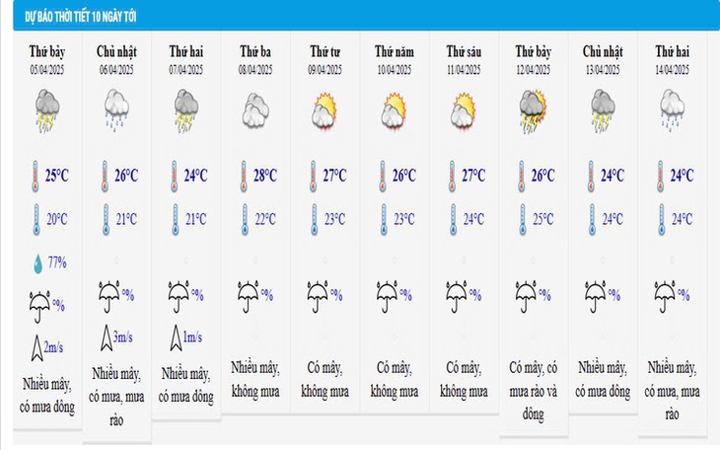This screenshot has width=720, height=450.
Task: Click the date 14/04/2025
Action: click(x=673, y=70)
